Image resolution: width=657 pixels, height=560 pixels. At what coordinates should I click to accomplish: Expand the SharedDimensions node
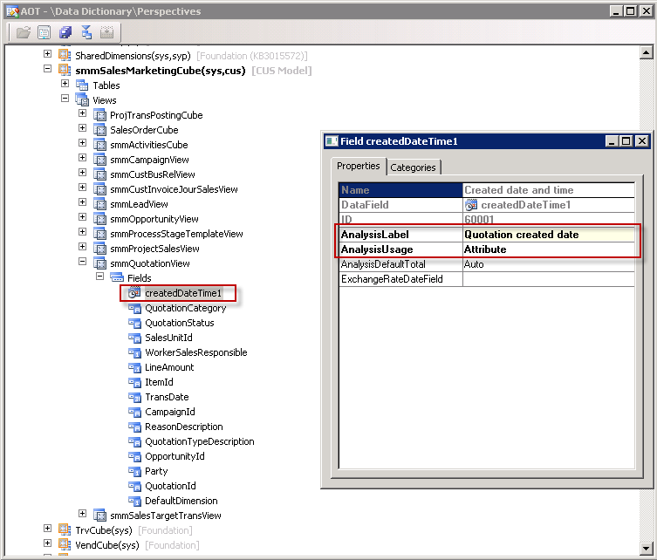pos(47,54)
